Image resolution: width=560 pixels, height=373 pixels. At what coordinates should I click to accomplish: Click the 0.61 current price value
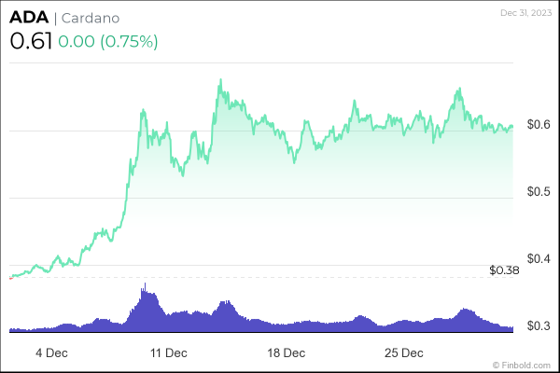point(30,42)
